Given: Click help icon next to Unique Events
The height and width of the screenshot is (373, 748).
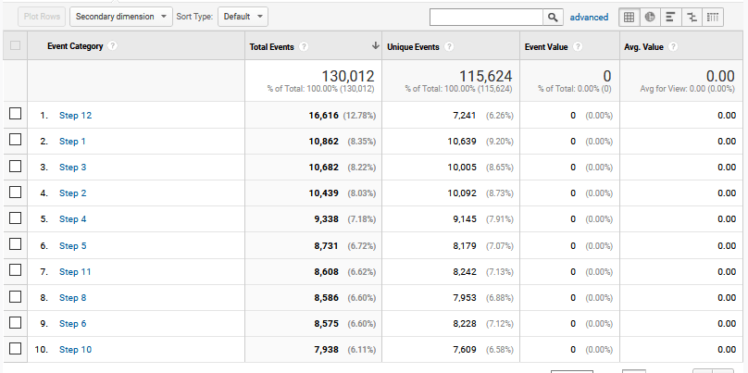Looking at the screenshot, I should (449, 46).
